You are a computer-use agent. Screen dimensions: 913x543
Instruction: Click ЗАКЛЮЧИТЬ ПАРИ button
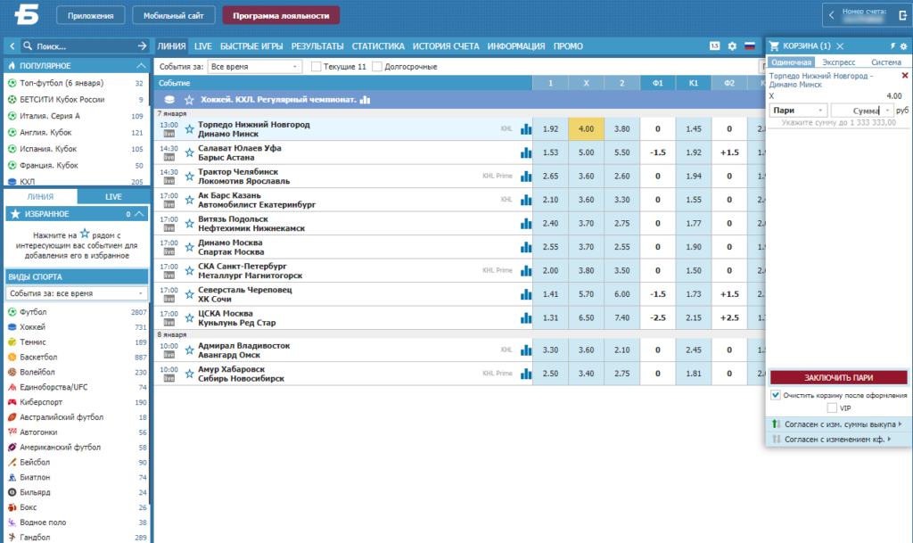pos(838,378)
